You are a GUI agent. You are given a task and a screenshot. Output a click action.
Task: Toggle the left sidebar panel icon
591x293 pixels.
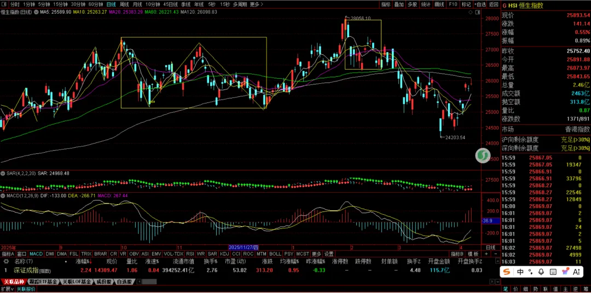4,4
